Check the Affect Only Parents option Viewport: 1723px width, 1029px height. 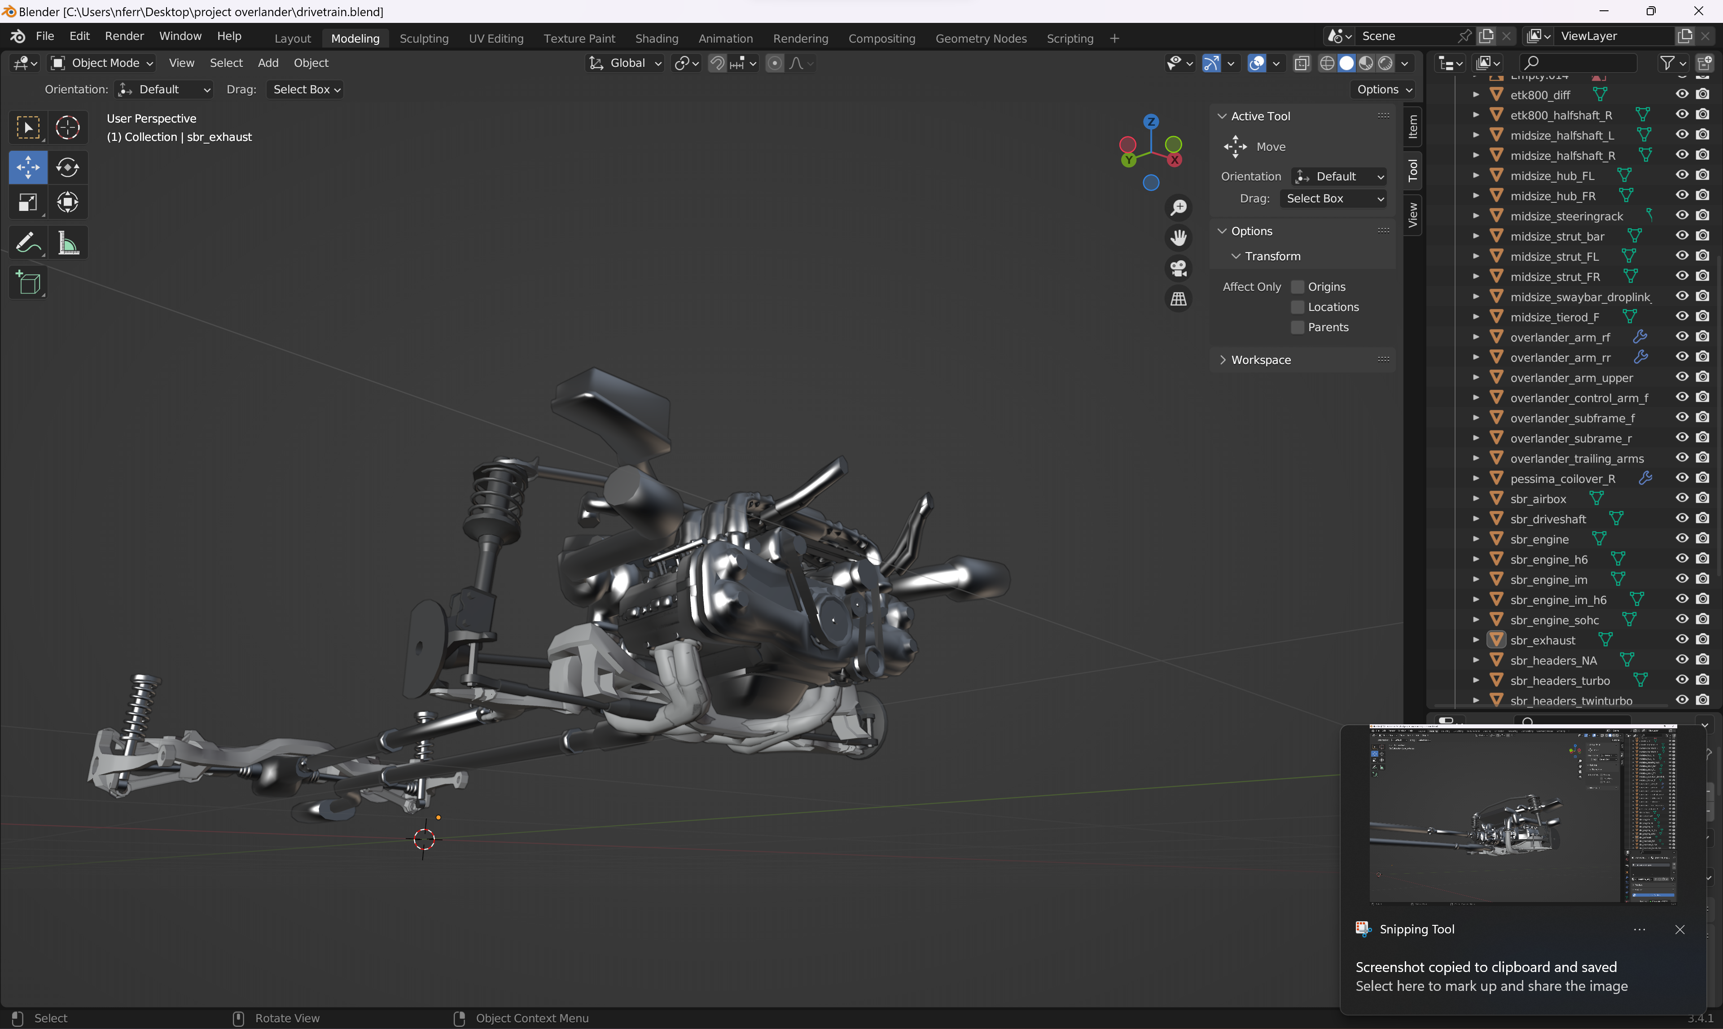(x=1297, y=327)
